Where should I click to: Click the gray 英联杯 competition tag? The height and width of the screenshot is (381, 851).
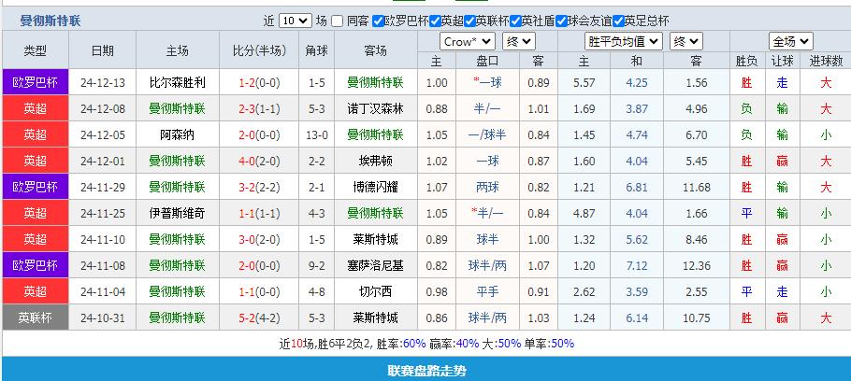35,317
